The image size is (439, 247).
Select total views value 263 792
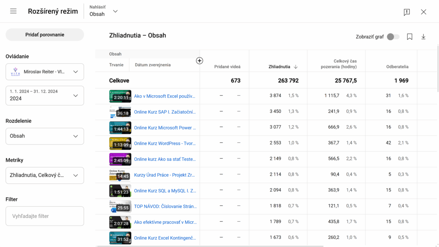(x=288, y=81)
